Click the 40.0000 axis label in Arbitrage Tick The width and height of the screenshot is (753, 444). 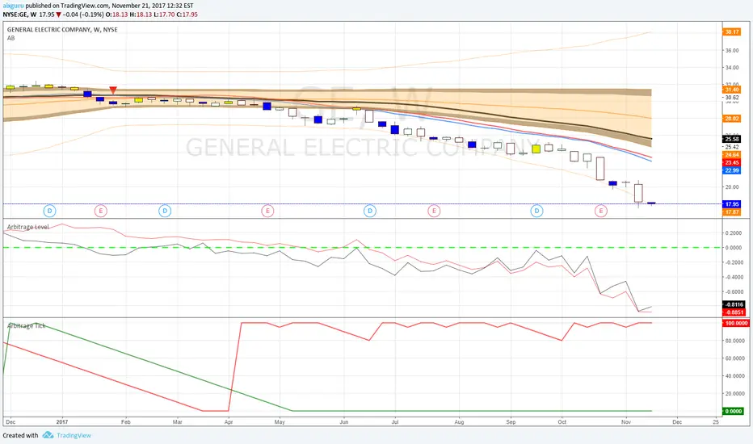coord(734,376)
